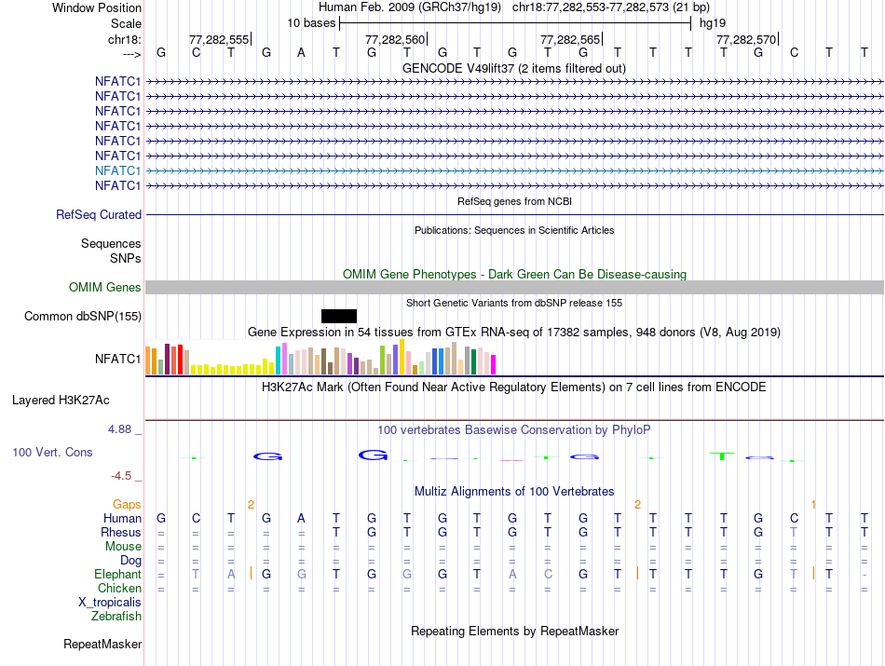The image size is (885, 666).
Task: Click the OMIM Gene Phenotypes green title
Action: 514,274
